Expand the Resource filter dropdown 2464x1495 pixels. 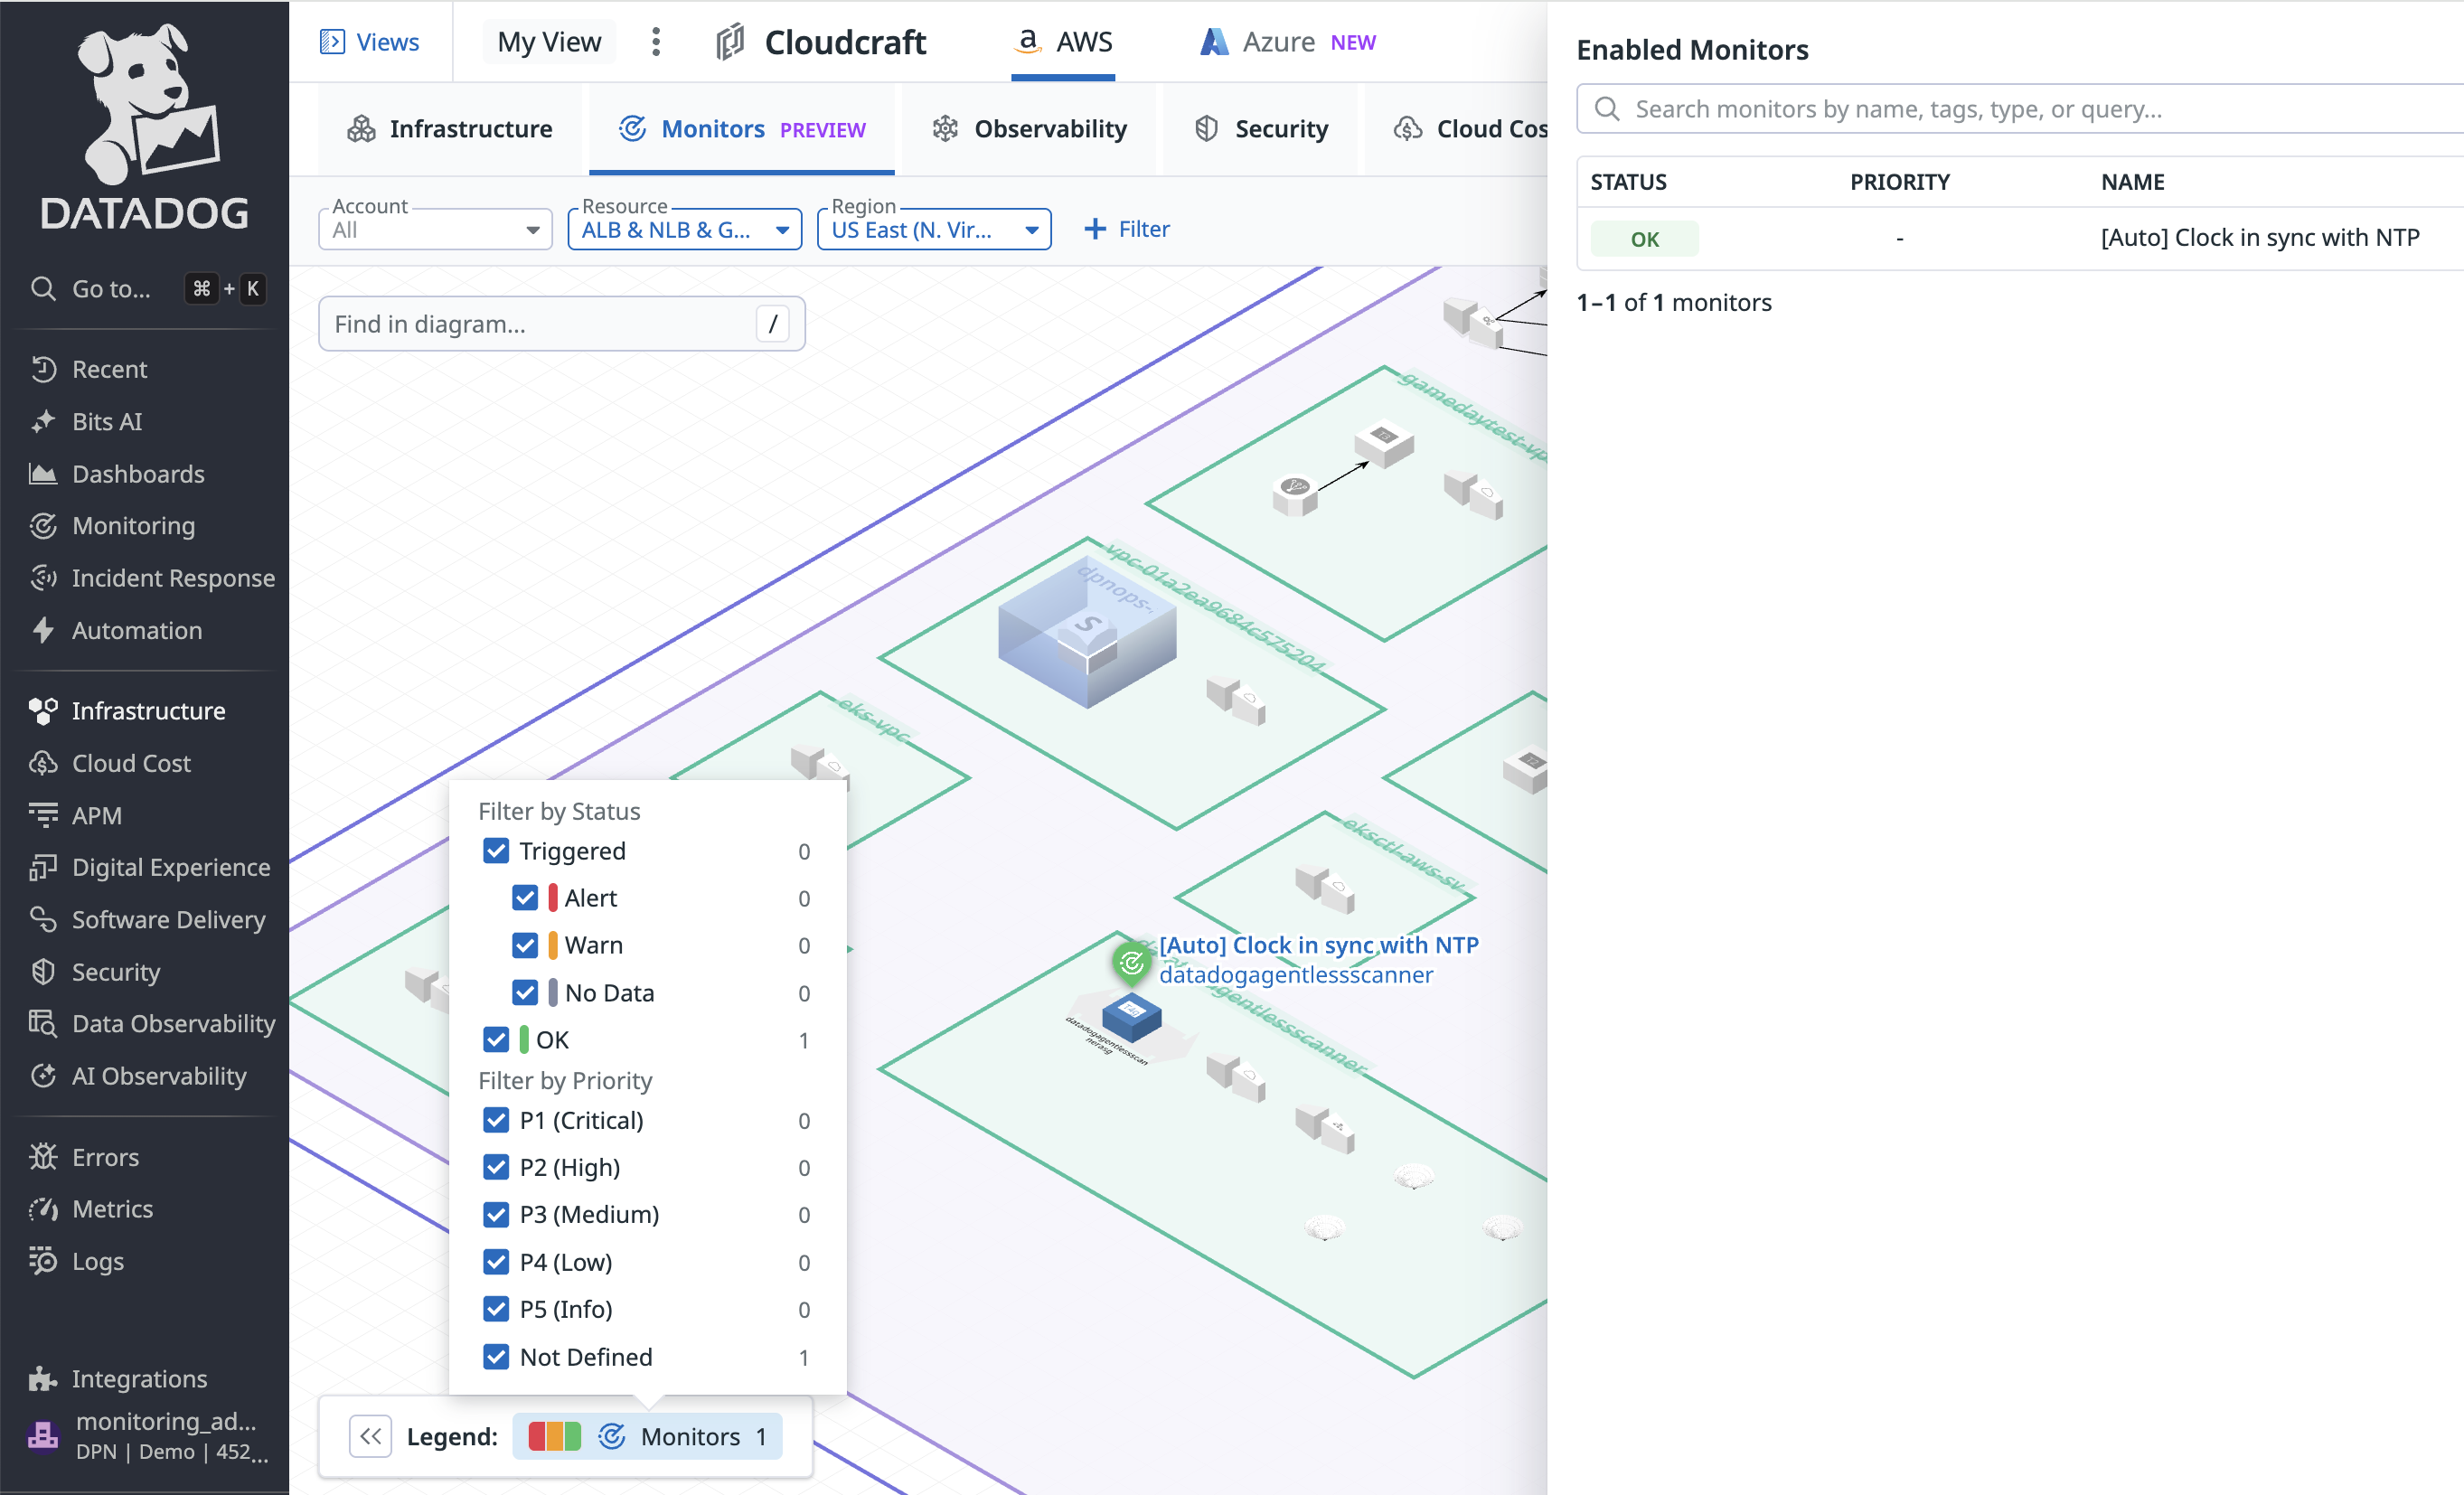(x=684, y=230)
